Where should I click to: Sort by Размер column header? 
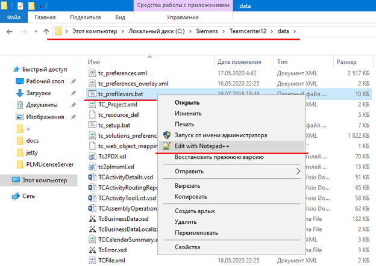(346, 62)
